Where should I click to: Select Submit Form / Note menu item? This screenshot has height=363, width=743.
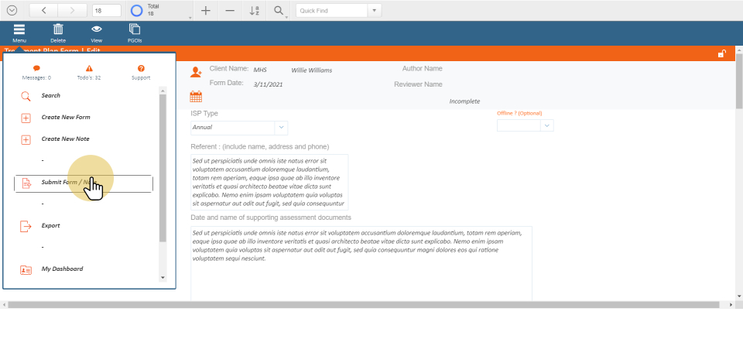coord(84,183)
